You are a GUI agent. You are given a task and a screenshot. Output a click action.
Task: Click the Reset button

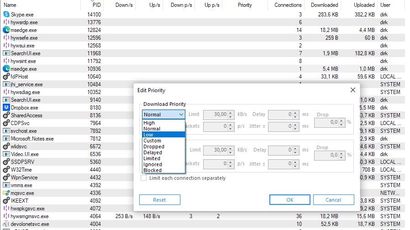coord(159,200)
